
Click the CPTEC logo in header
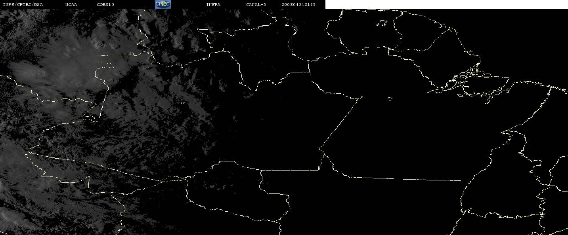163,4
